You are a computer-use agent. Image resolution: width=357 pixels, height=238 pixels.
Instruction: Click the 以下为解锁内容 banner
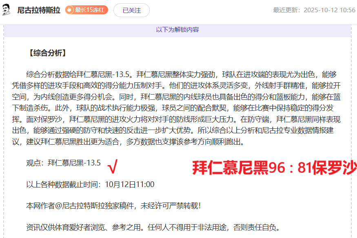pos(177,30)
